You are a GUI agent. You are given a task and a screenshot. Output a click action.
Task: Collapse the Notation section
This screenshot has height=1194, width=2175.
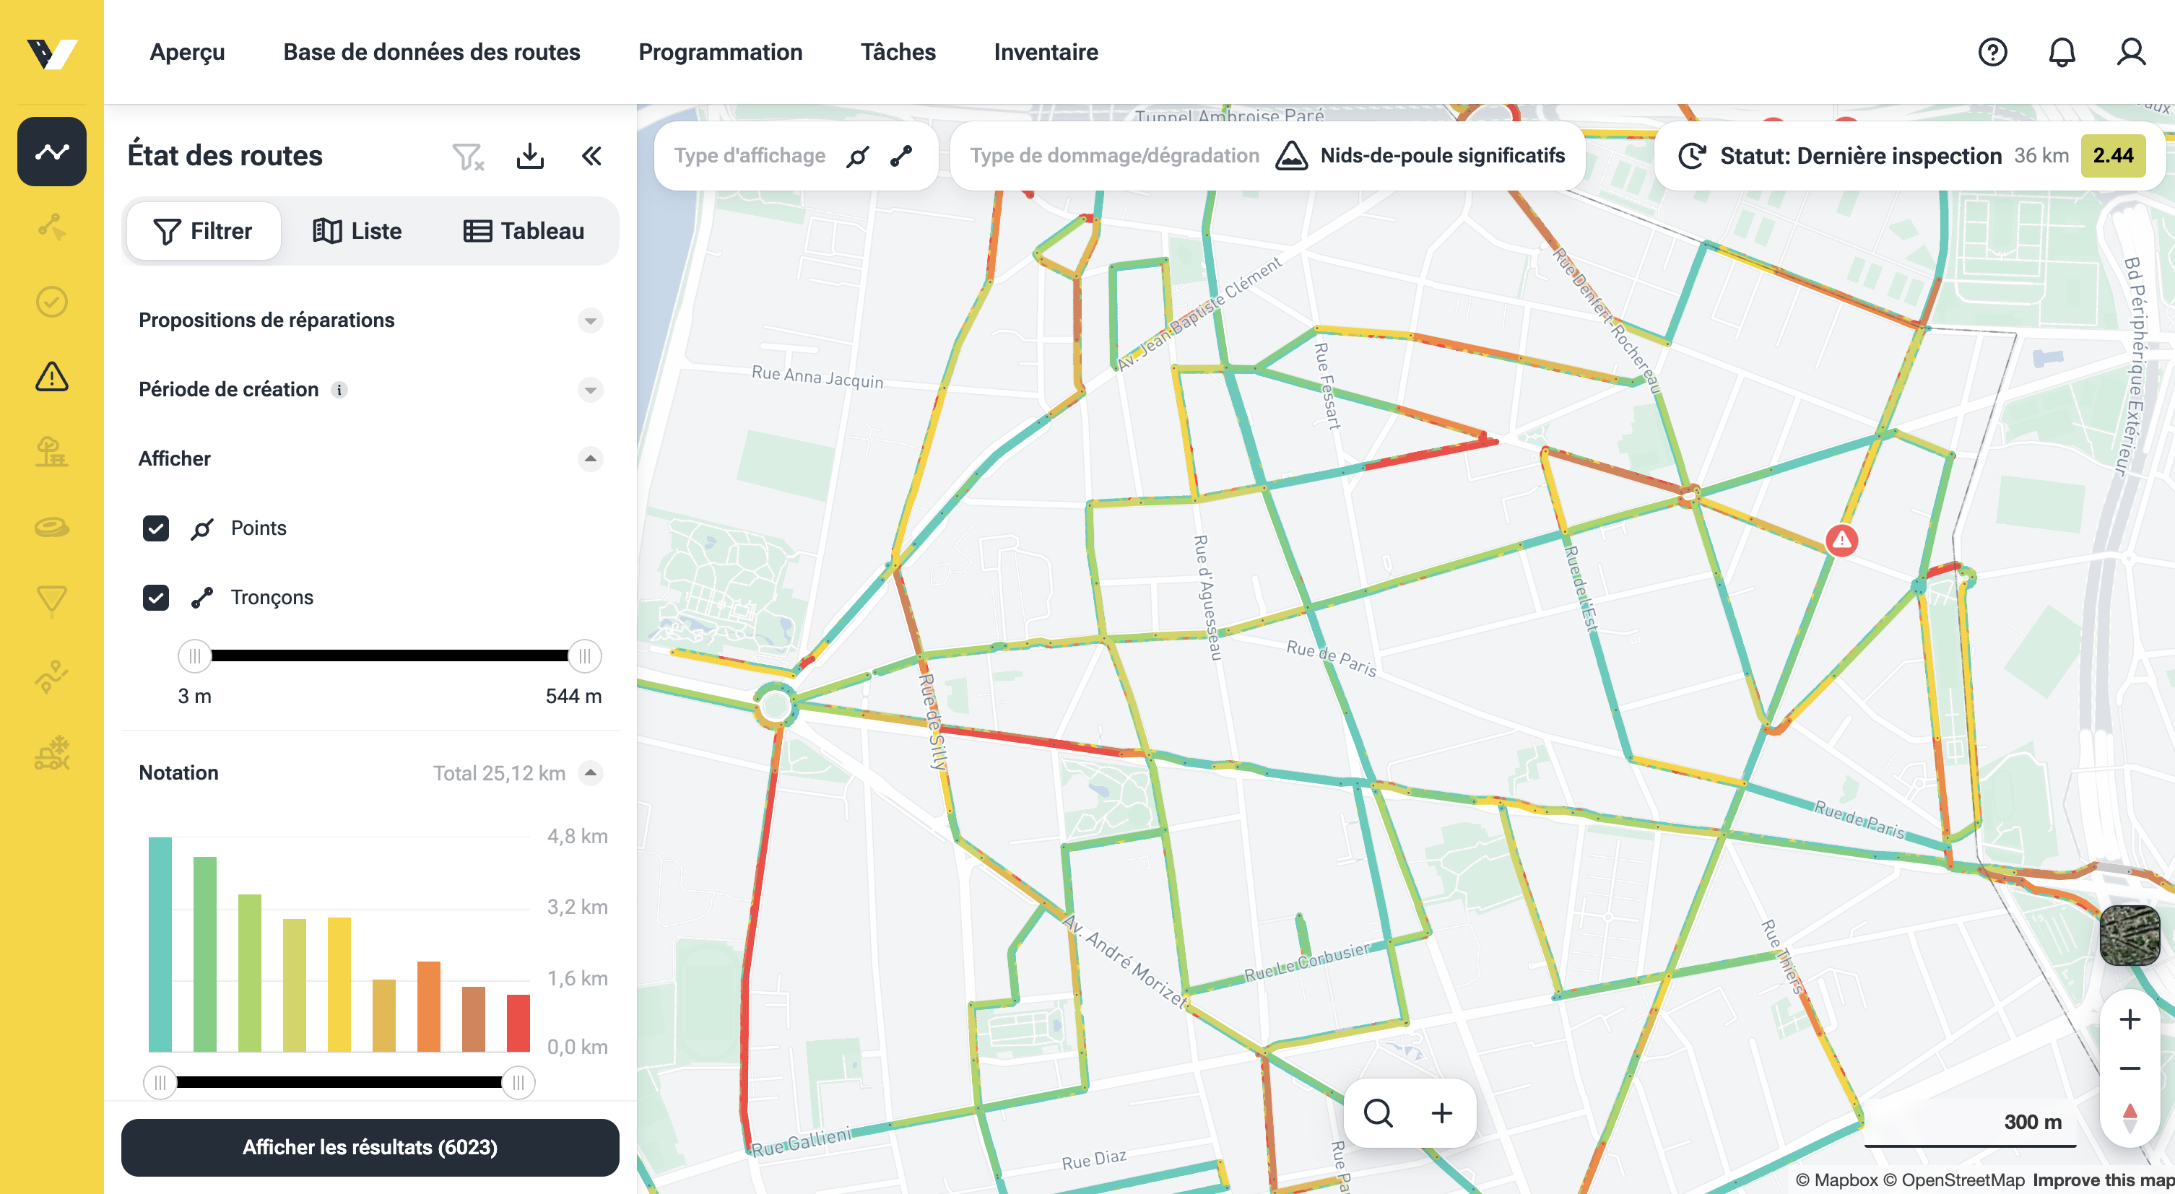(591, 773)
